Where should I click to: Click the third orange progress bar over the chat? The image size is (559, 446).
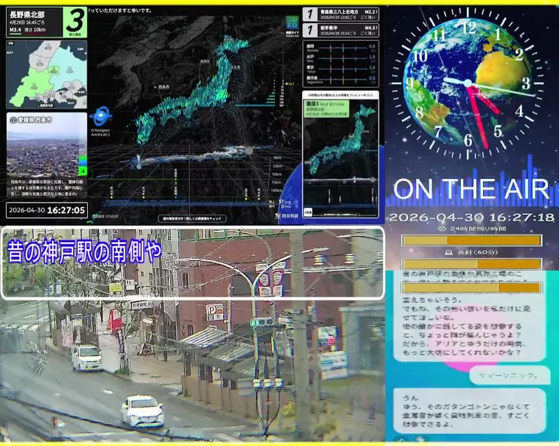point(472,287)
